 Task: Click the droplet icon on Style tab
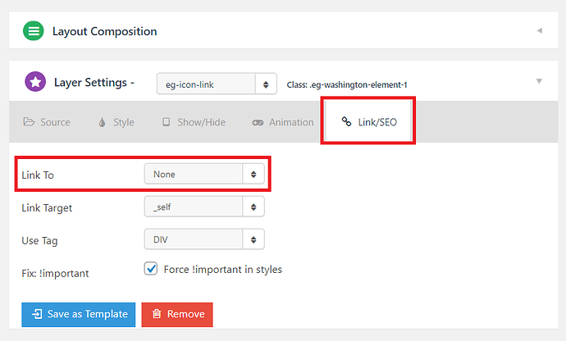click(x=103, y=122)
